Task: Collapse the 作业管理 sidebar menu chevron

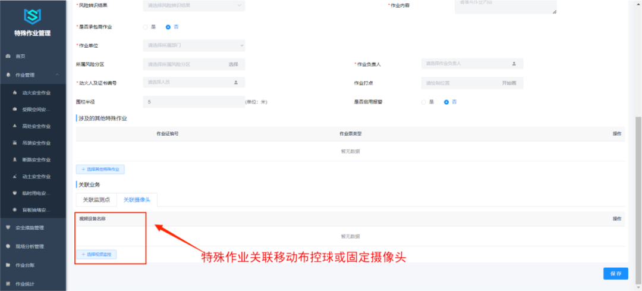Action: click(x=57, y=75)
